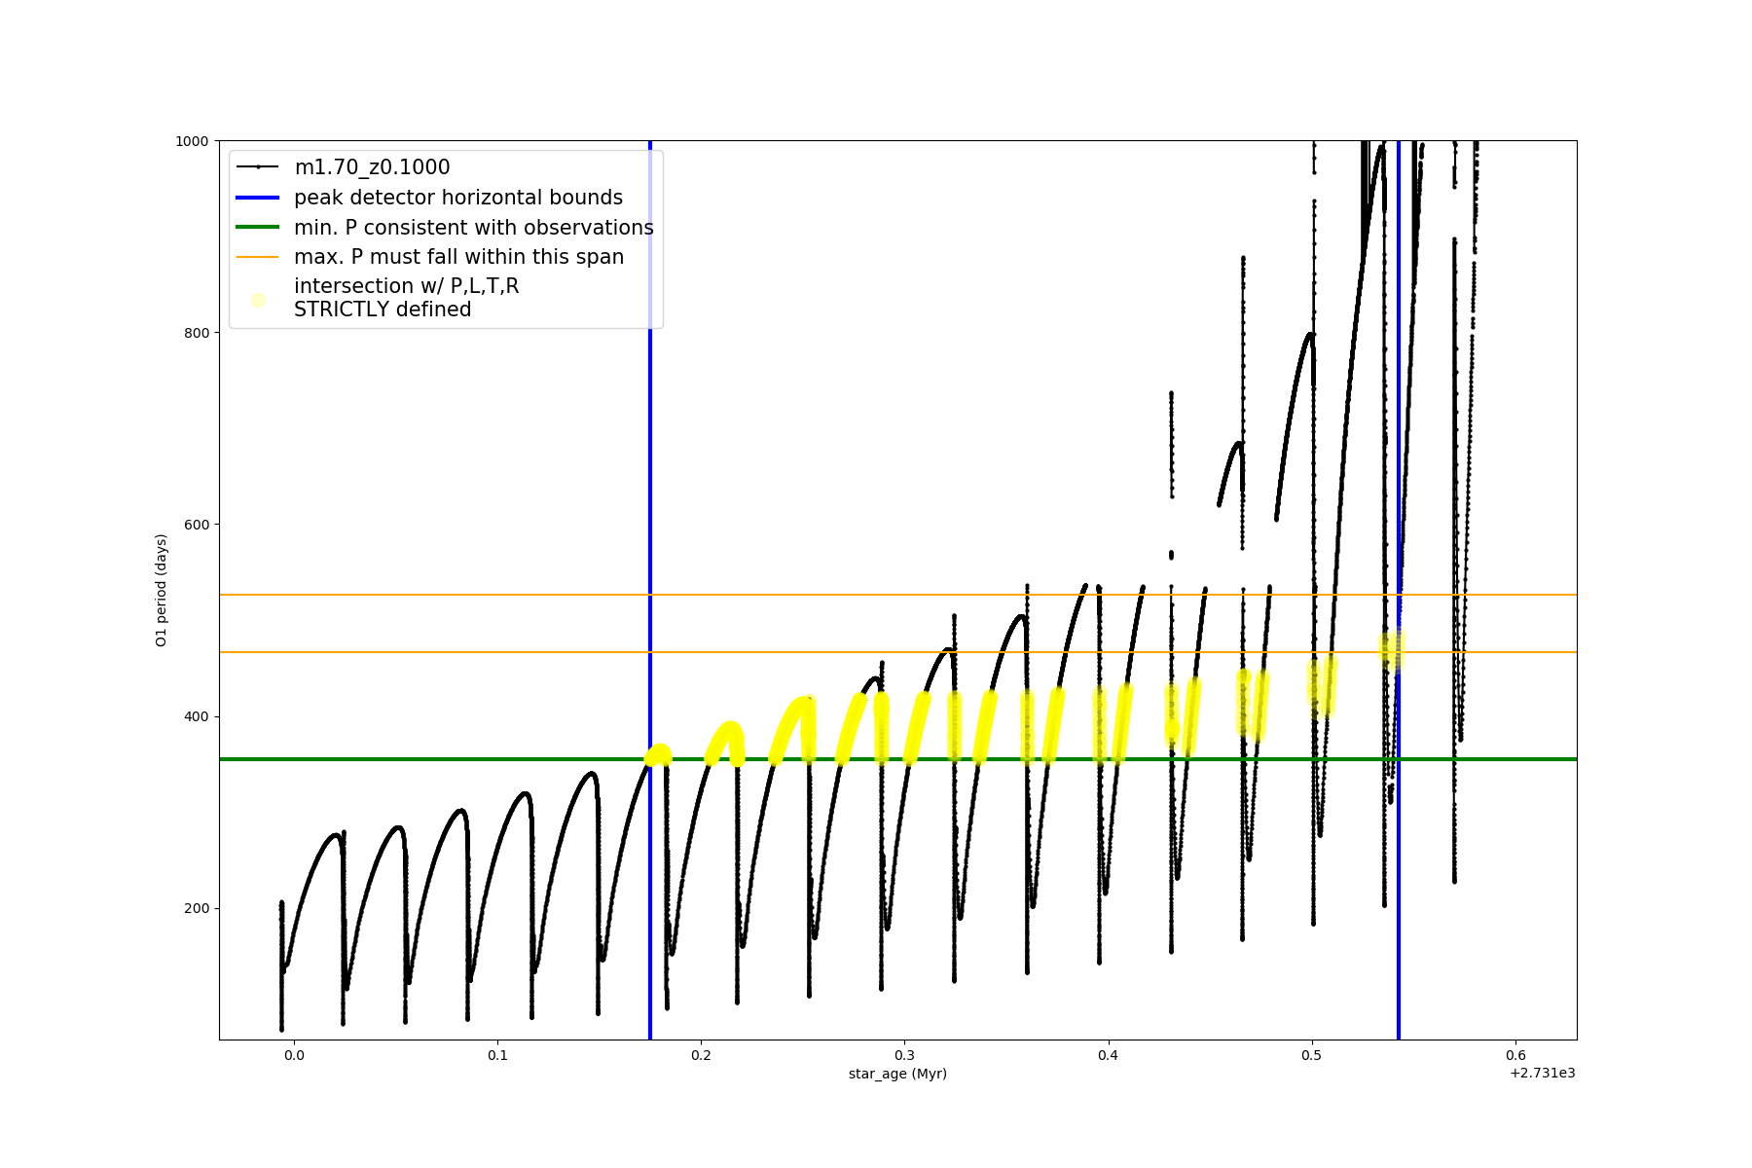The image size is (1752, 1168).
Task: Click 'min. P consistent with observations' legend entry
Action: coord(474,228)
